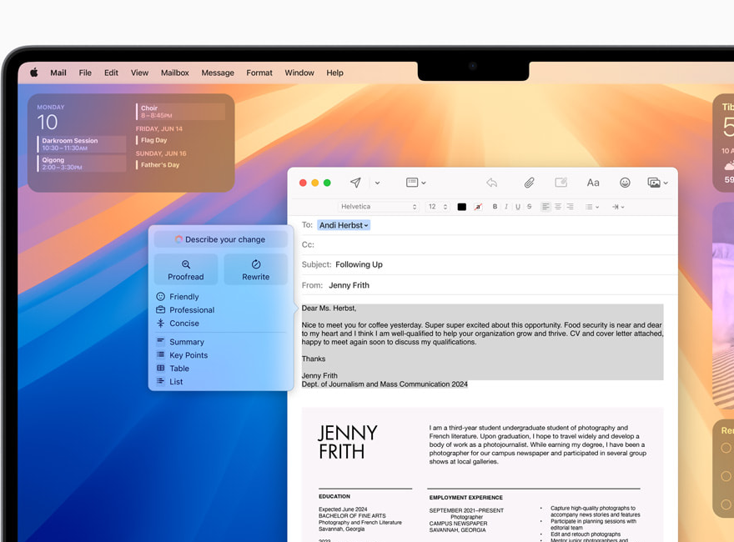Click the Rewrite button

pyautogui.click(x=255, y=269)
